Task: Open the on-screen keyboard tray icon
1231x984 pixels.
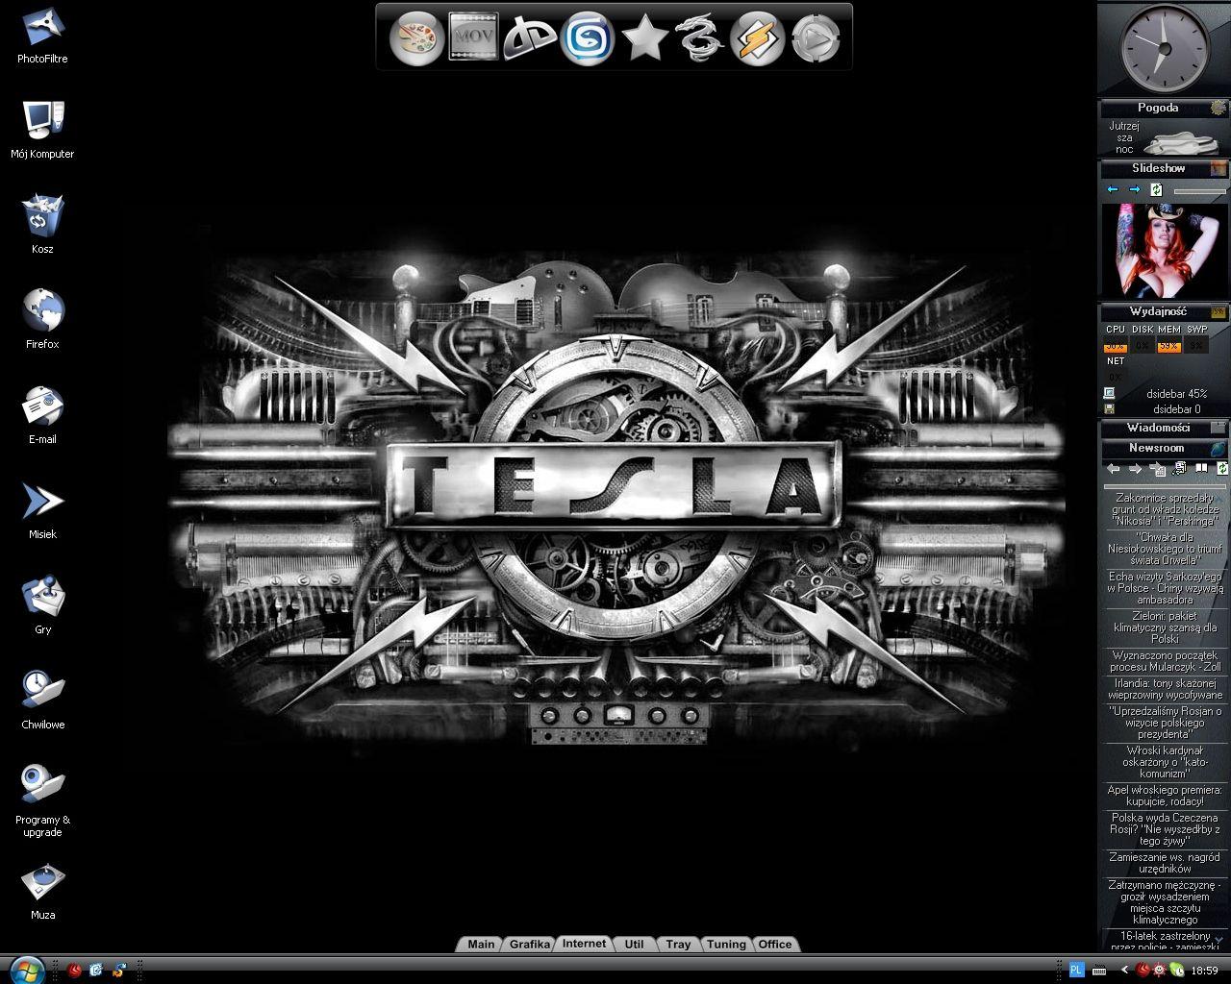Action: [1099, 970]
